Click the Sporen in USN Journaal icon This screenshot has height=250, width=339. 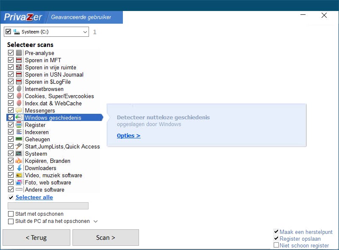click(19, 74)
